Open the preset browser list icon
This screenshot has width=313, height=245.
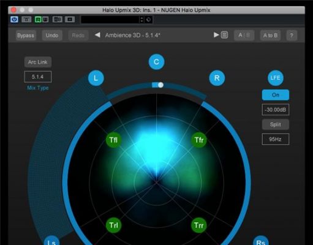point(224,35)
